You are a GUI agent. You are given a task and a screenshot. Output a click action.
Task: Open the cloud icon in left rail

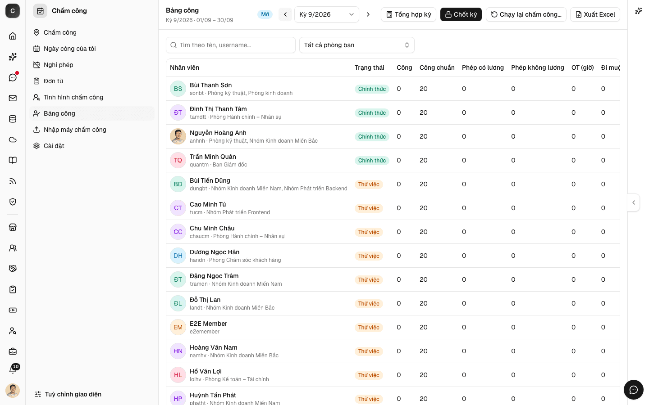click(13, 139)
